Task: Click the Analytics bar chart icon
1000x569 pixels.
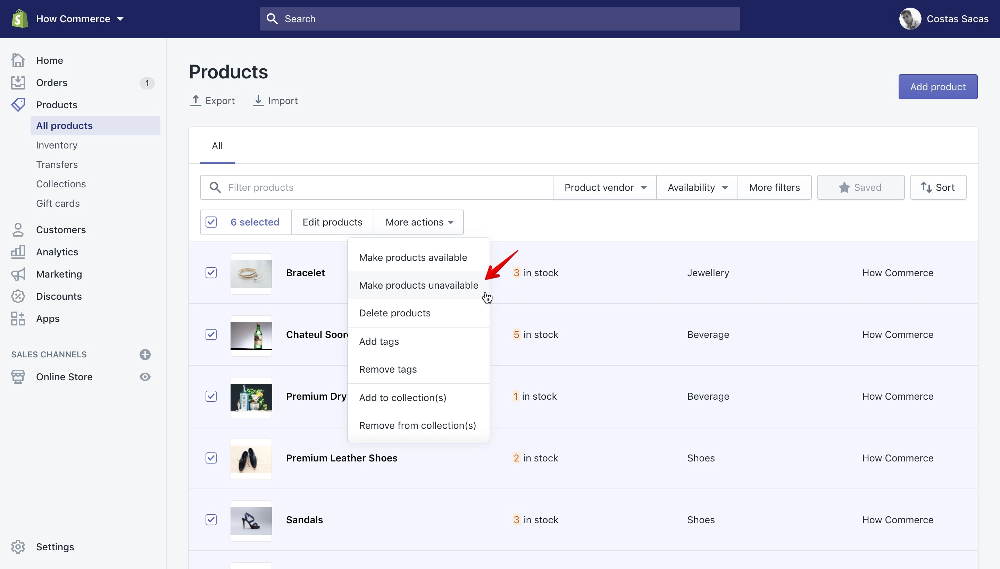Action: 18,252
